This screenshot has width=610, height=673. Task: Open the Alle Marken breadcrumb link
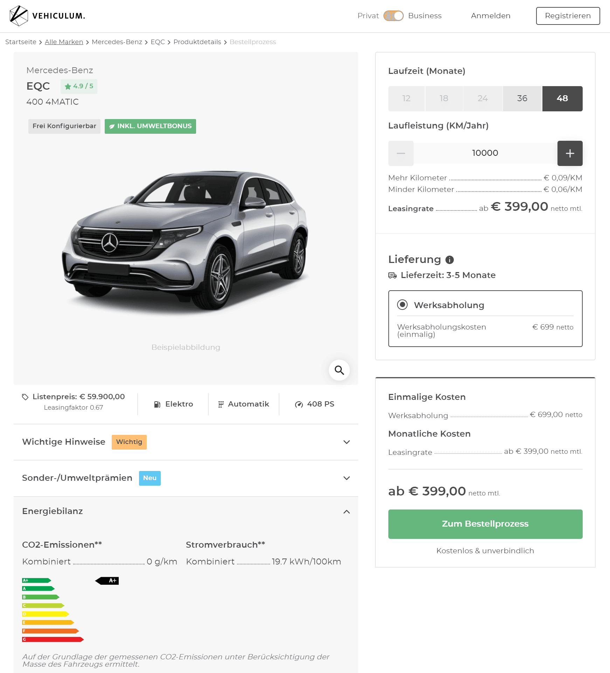(64, 42)
